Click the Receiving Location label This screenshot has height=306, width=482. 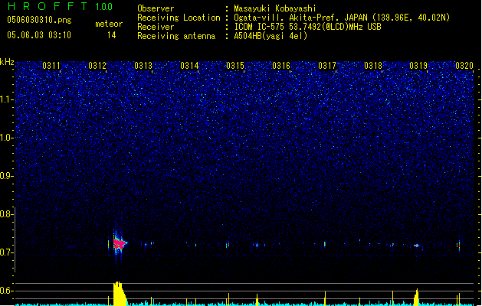179,18
